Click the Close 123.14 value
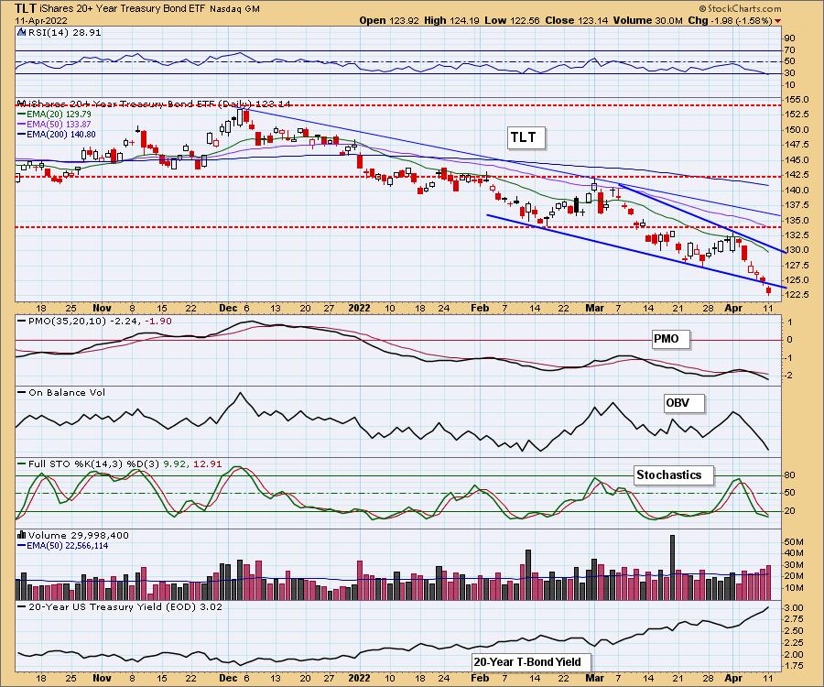 [x=577, y=20]
